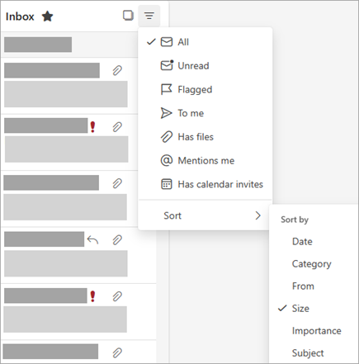Select the checked All filter option
359x364 pixels.
pos(205,42)
